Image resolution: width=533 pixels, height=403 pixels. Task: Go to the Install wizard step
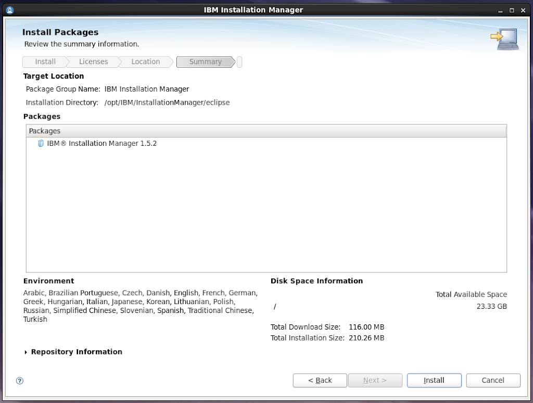[x=45, y=62]
